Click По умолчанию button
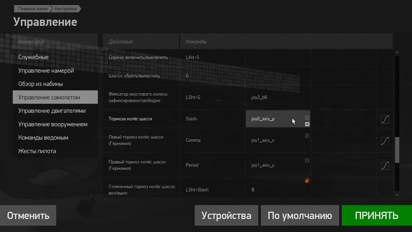Screen dimensions: 412x232 [x=300, y=215]
